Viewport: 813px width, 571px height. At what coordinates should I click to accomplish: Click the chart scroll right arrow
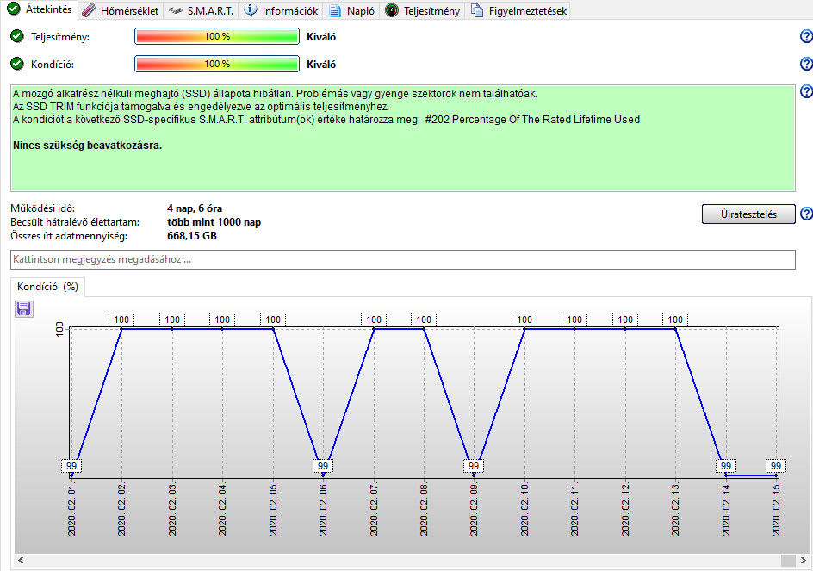[x=804, y=560]
